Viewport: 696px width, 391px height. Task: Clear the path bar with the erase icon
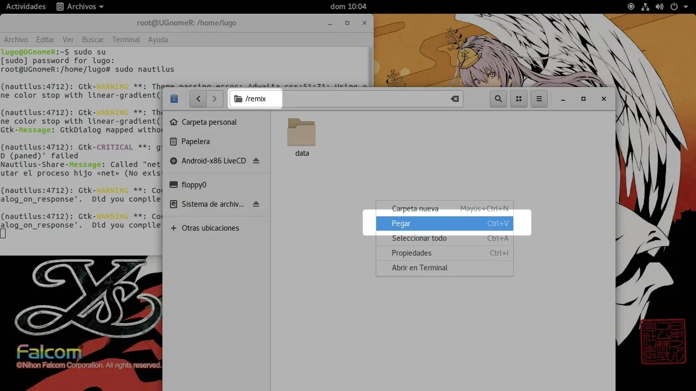[455, 99]
